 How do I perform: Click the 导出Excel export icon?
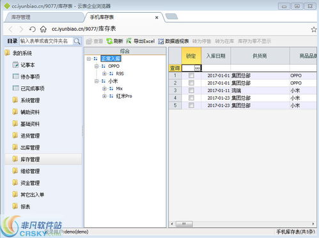pos(129,41)
